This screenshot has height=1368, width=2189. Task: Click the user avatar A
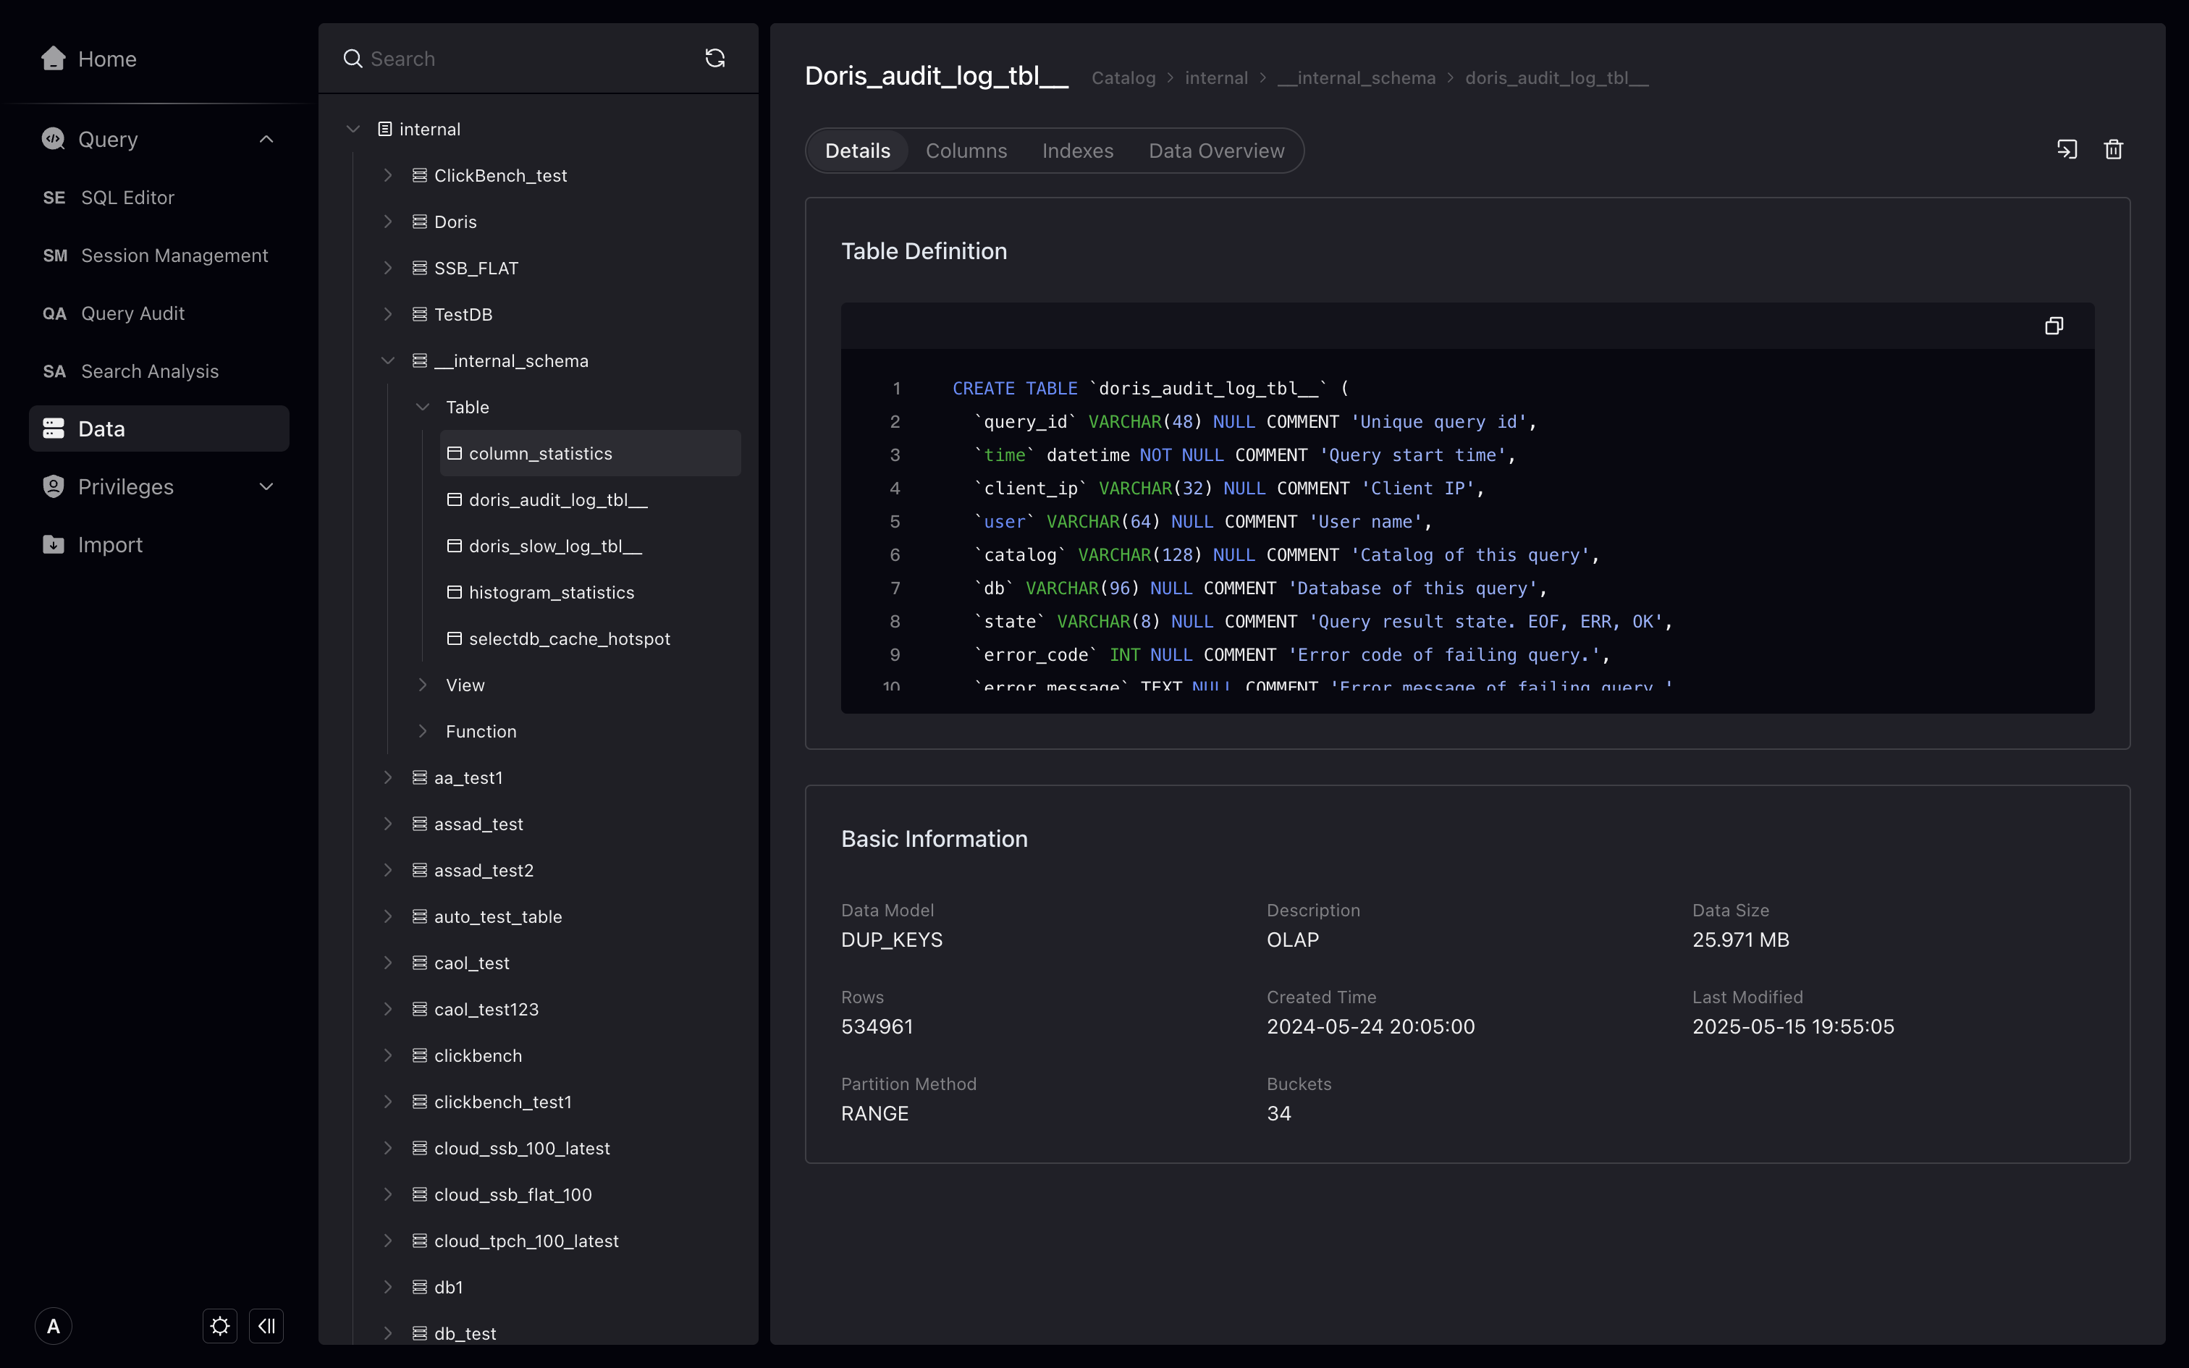(54, 1326)
